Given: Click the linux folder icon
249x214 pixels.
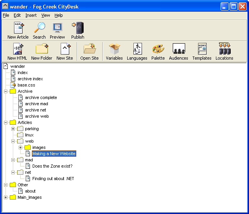Looking at the screenshot, I should 20,135.
